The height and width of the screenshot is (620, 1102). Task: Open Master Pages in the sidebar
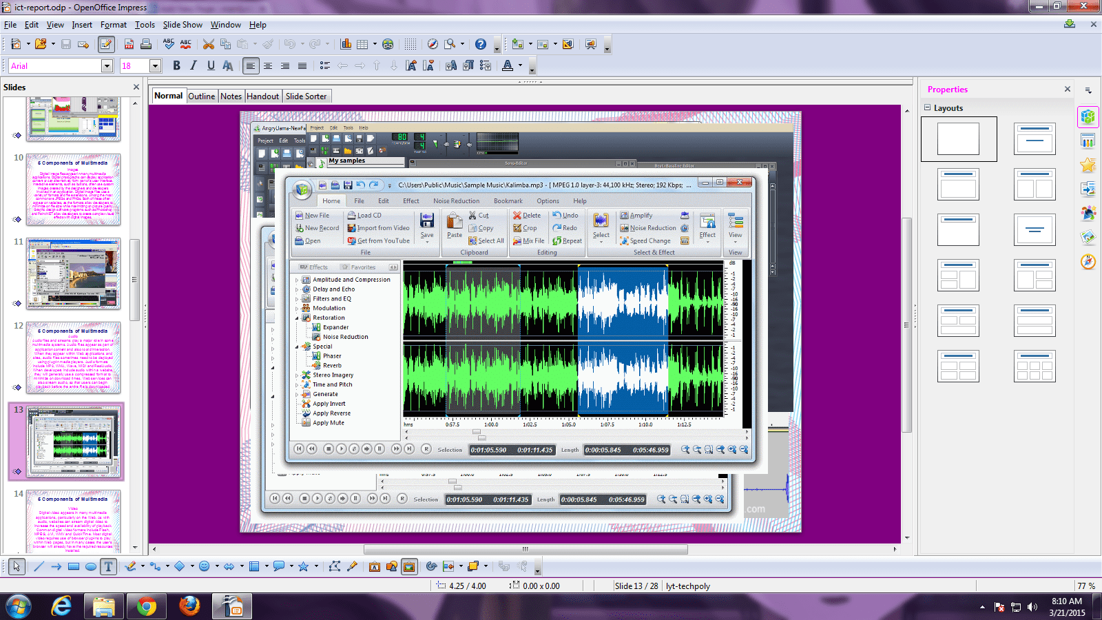click(1088, 141)
